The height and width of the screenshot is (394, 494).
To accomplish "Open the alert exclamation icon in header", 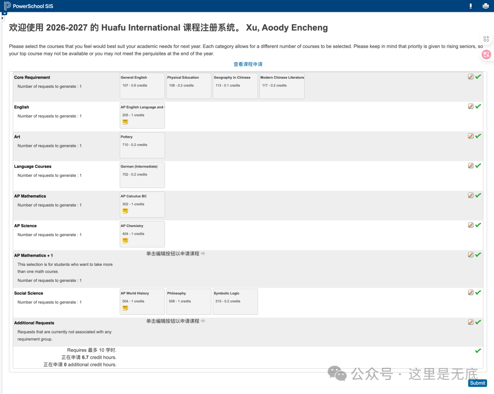I will click(x=471, y=6).
